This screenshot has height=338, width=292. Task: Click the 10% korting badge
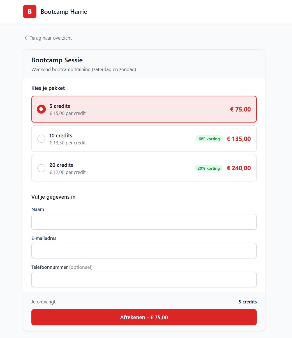coord(209,139)
